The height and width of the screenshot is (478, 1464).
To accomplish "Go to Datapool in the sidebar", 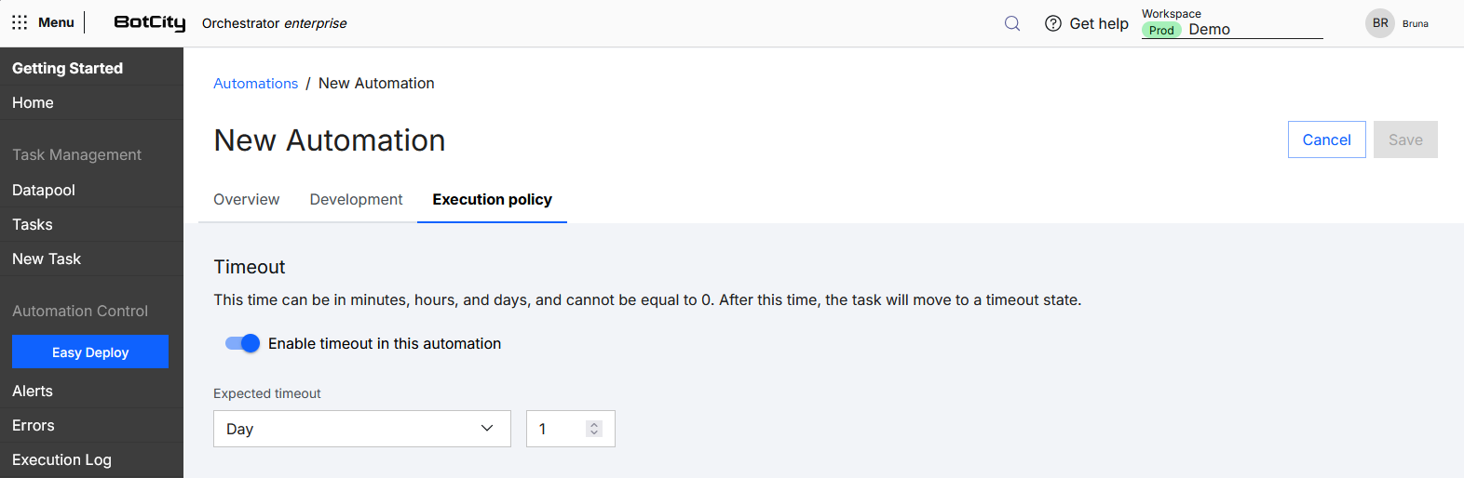I will (44, 190).
